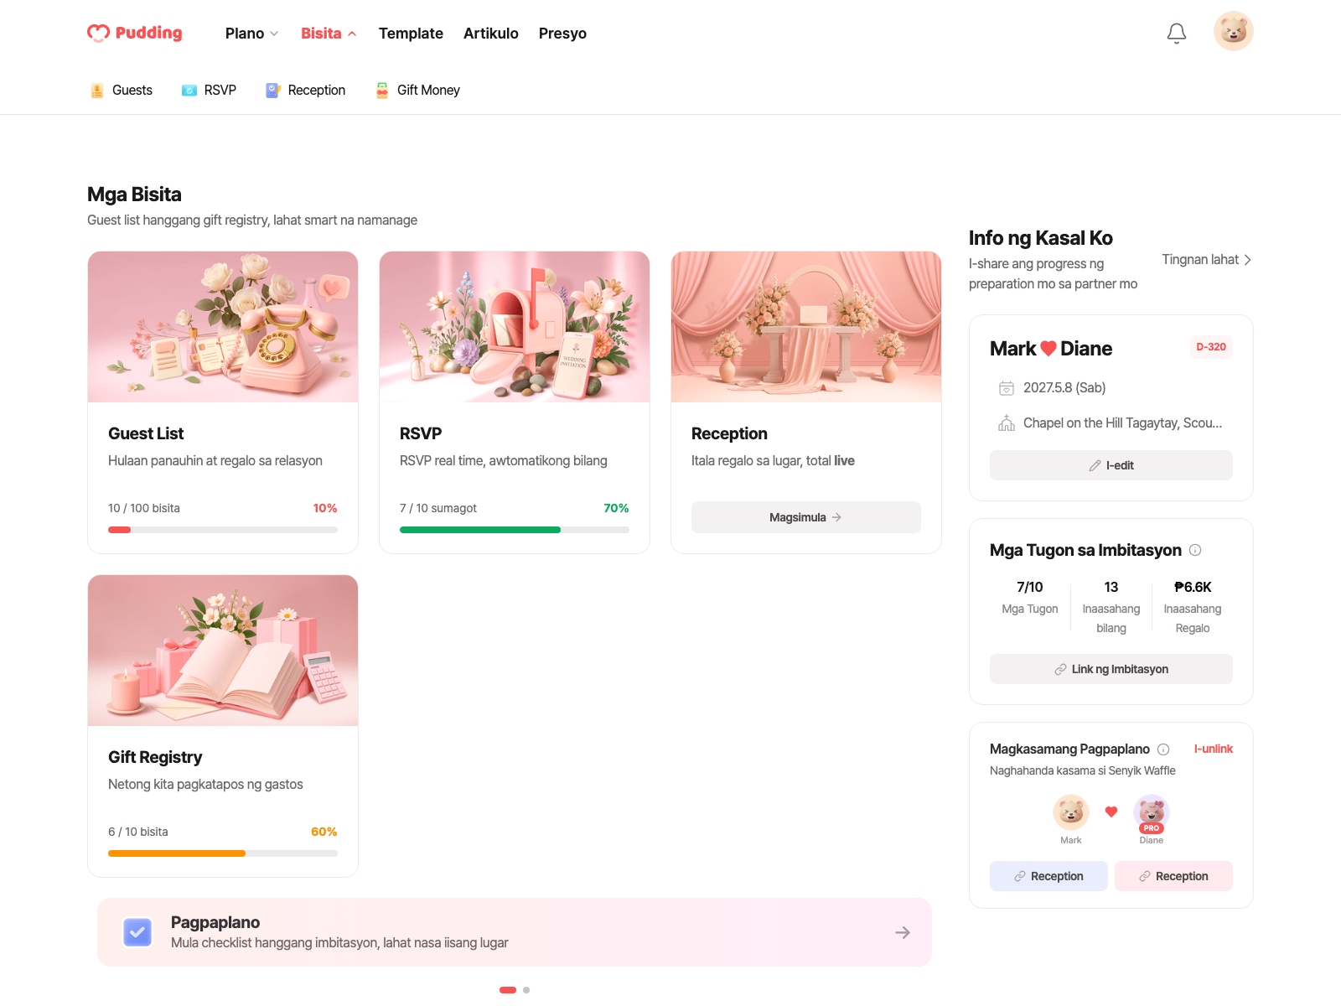Click the 70% RSVP percentage
The image size is (1341, 1006).
(616, 508)
